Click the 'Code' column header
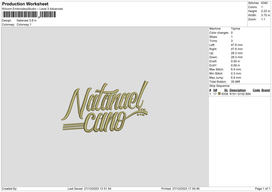 click(x=256, y=90)
